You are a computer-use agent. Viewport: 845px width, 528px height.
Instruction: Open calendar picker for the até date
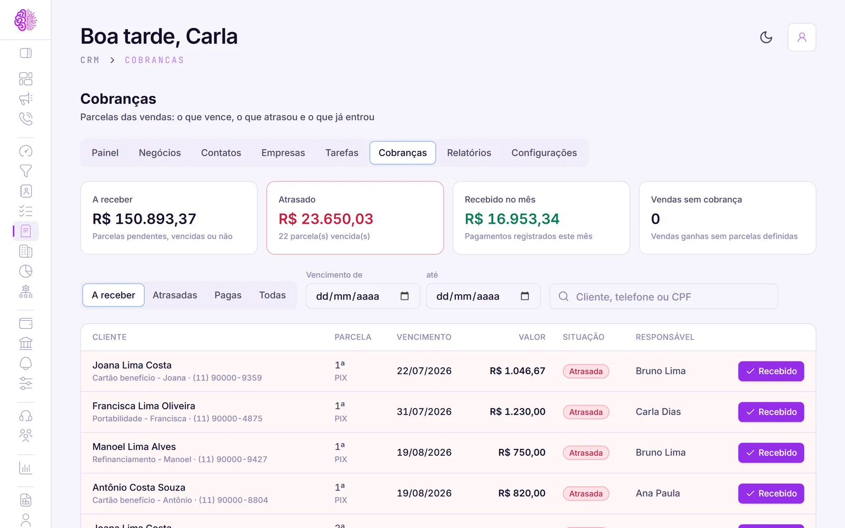point(525,296)
